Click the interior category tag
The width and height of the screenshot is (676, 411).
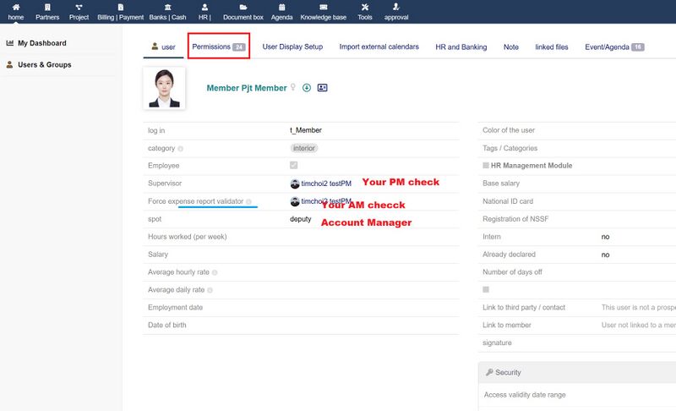304,148
